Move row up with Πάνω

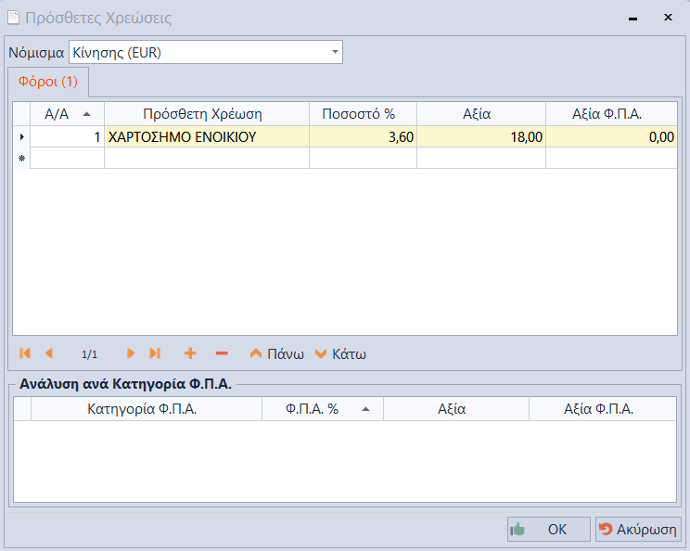point(276,353)
